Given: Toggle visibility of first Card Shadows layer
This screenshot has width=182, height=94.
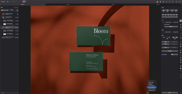Looking at the screenshot, I should [18, 24].
